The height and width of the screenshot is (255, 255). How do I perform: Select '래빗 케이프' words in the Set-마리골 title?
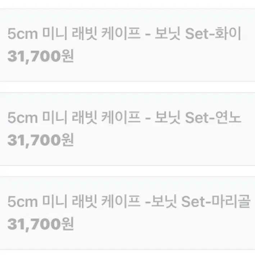coord(106,201)
